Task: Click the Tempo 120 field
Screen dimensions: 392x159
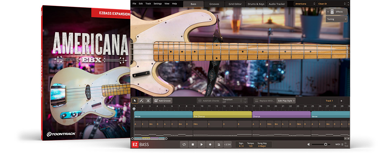Action: pos(251,144)
